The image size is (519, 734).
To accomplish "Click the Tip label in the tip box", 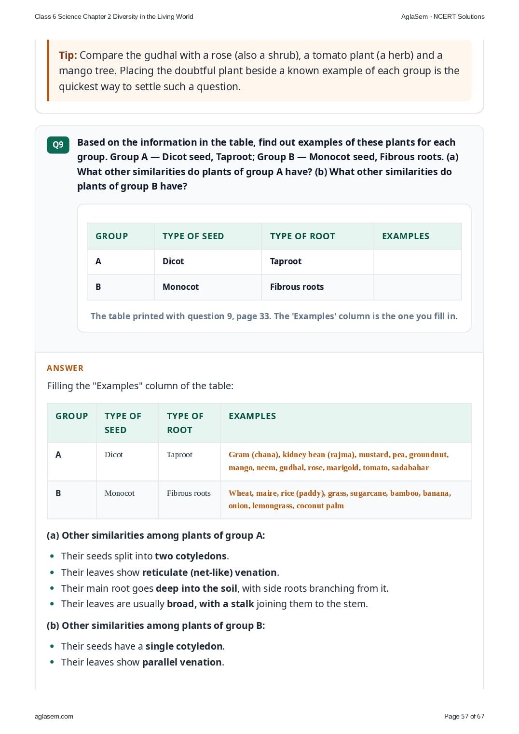I will point(68,55).
